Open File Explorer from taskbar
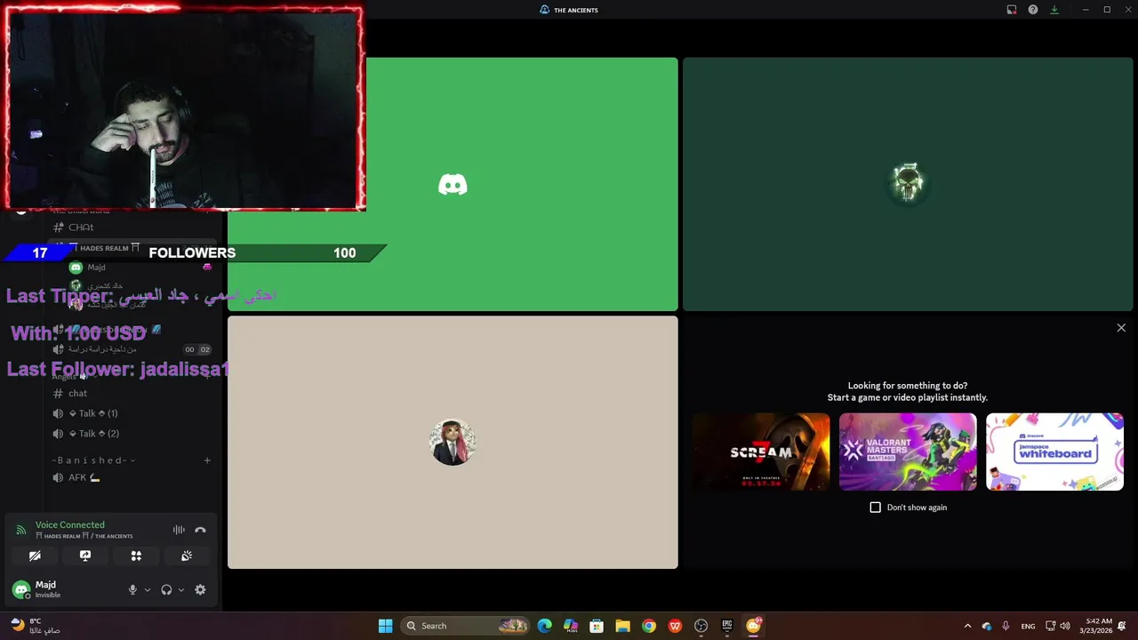The image size is (1138, 640). (x=622, y=626)
